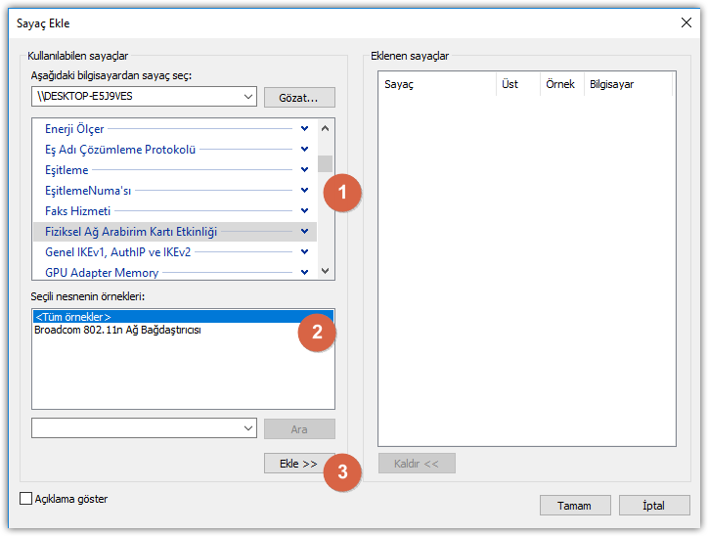Select the EşitlemeNuma'sı counter entry
708x536 pixels.
[88, 191]
